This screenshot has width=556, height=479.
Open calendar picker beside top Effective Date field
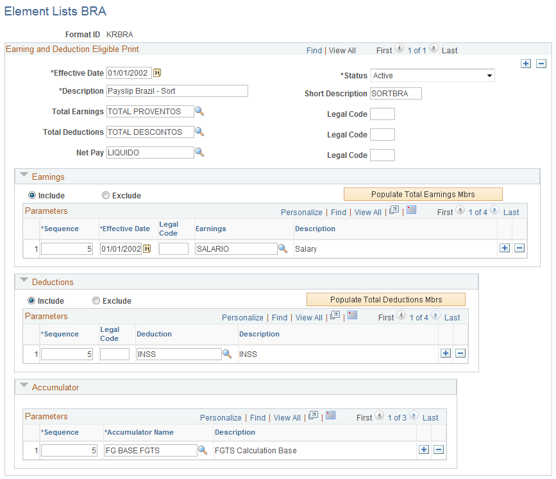[157, 73]
